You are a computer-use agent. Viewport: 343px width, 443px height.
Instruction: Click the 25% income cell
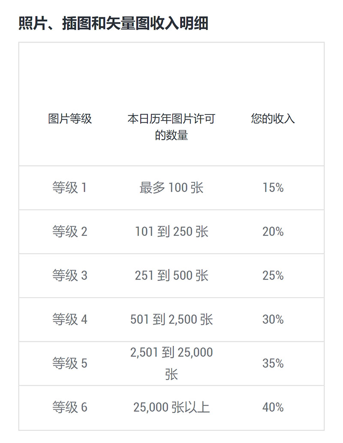click(x=273, y=275)
